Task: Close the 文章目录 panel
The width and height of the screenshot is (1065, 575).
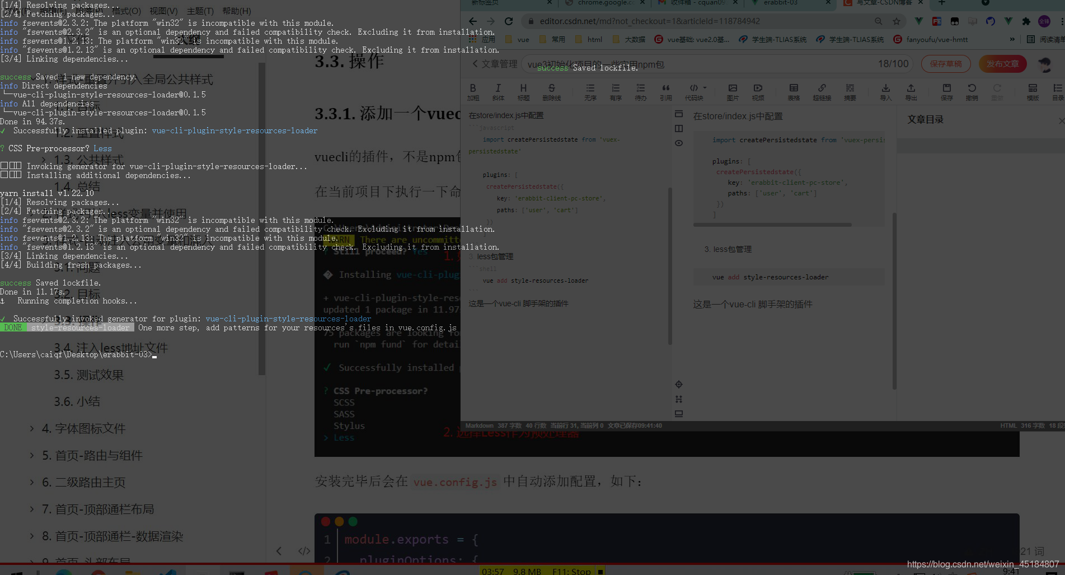Action: coord(1061,120)
